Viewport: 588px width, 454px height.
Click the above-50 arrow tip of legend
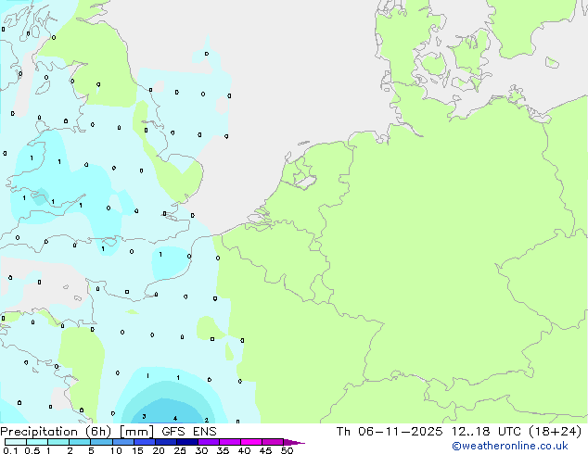pyautogui.click(x=294, y=442)
